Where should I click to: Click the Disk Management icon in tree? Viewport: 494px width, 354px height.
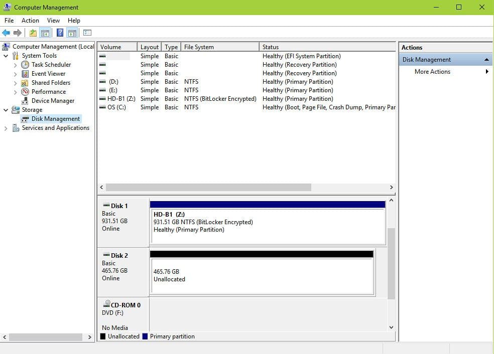[x=25, y=119]
